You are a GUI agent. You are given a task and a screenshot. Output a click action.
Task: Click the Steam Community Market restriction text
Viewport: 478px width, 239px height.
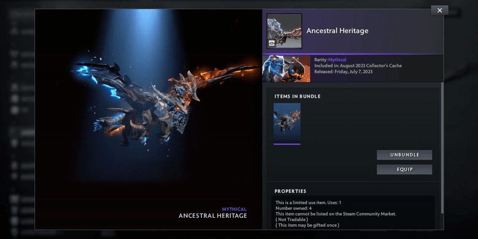tap(335, 214)
